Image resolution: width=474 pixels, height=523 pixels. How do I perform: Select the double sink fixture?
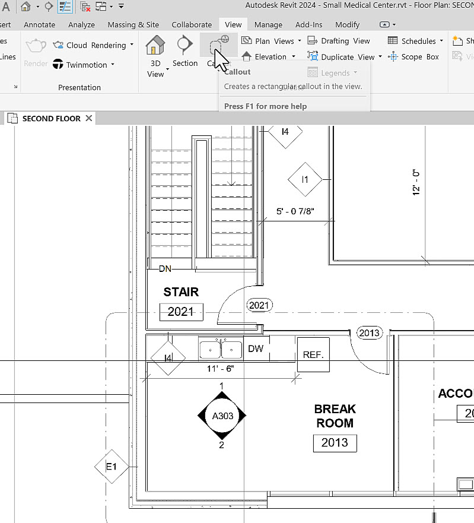point(221,349)
